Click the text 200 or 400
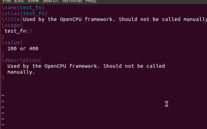 (23, 49)
